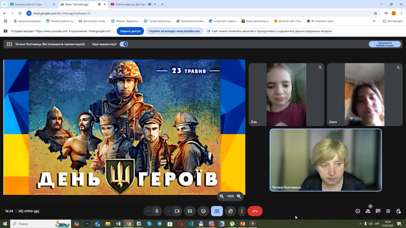The width and height of the screenshot is (406, 228).
Task: Select Тетяна Полтавець self-view tile
Action: pos(325,160)
